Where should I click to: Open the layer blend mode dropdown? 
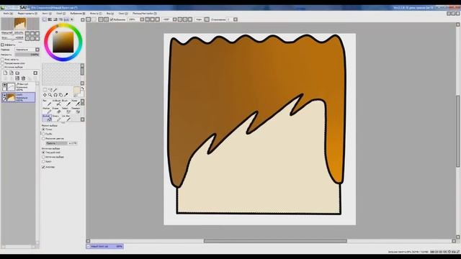(27, 50)
